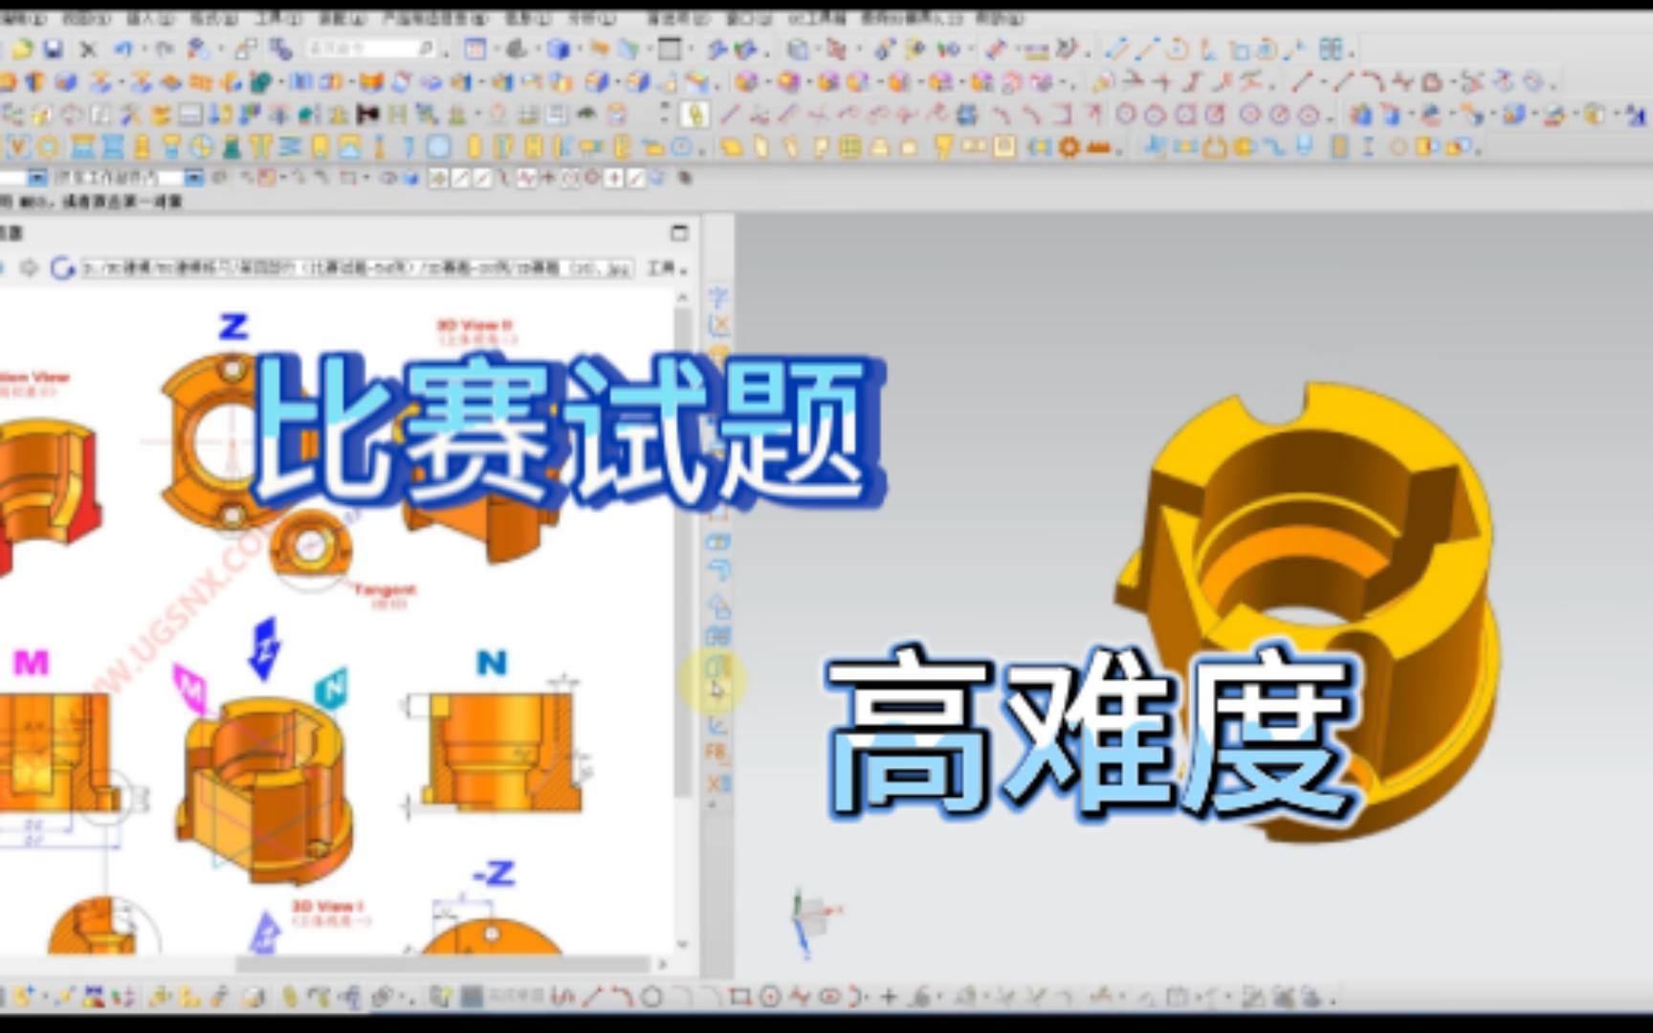Expand the dropdown arrow next to Undo
Image resolution: width=1653 pixels, height=1033 pixels.
(x=143, y=45)
